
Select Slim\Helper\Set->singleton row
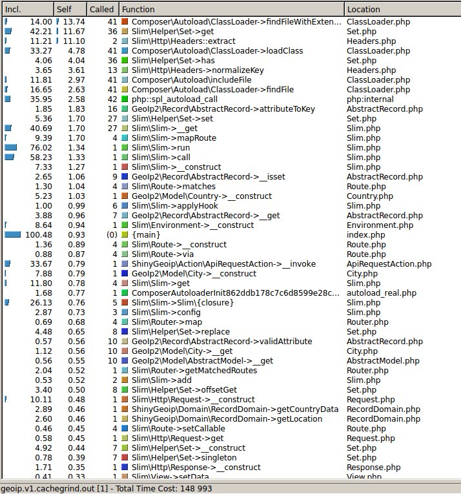point(232,458)
